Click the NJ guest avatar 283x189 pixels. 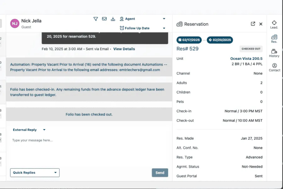point(14,23)
